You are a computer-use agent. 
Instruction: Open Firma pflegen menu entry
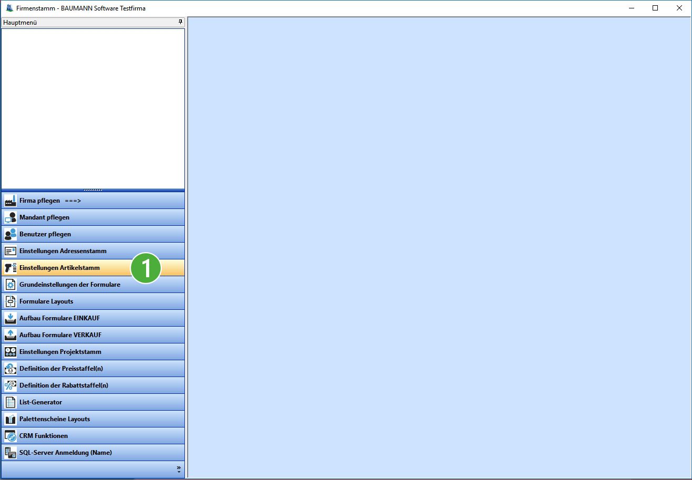[93, 201]
